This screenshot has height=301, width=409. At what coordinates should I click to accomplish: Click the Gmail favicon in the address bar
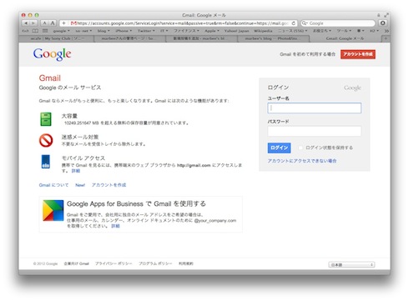[x=73, y=23]
